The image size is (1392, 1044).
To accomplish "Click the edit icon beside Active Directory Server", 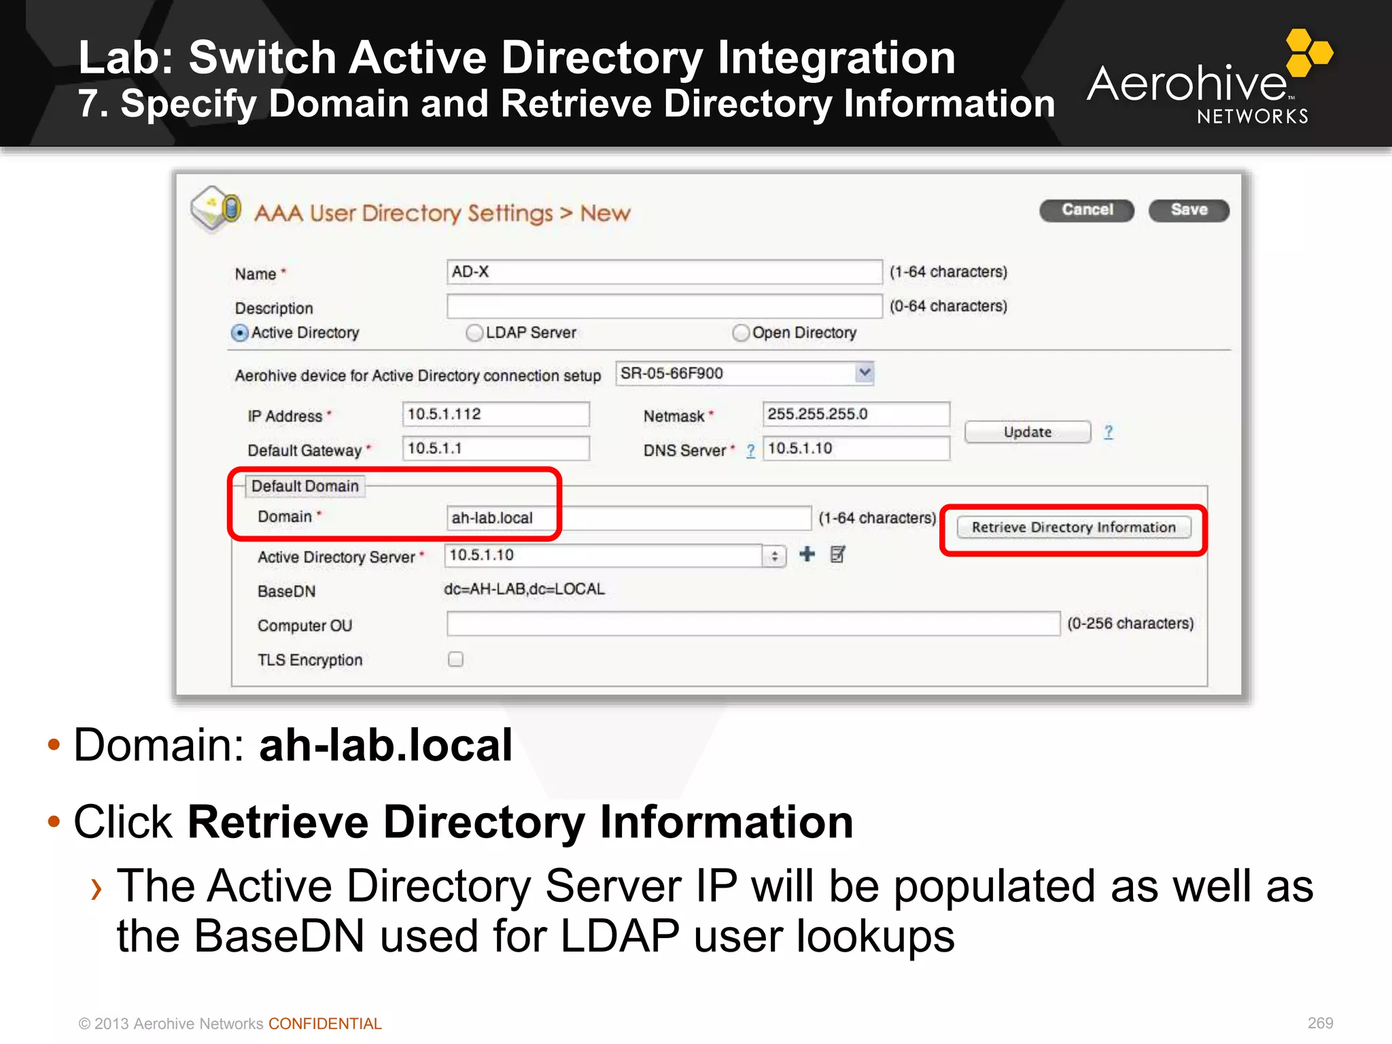I will click(x=837, y=555).
